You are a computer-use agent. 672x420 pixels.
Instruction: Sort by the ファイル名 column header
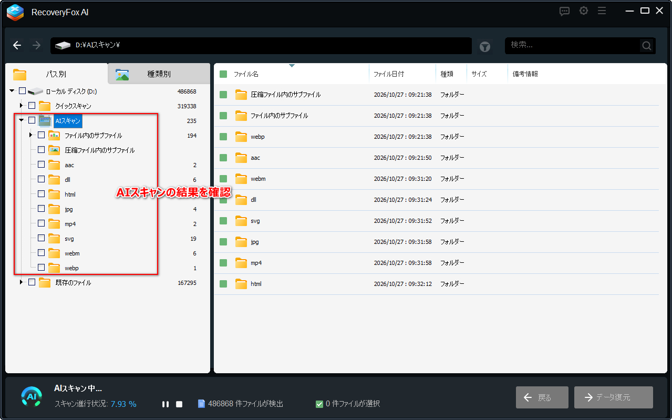click(x=246, y=74)
